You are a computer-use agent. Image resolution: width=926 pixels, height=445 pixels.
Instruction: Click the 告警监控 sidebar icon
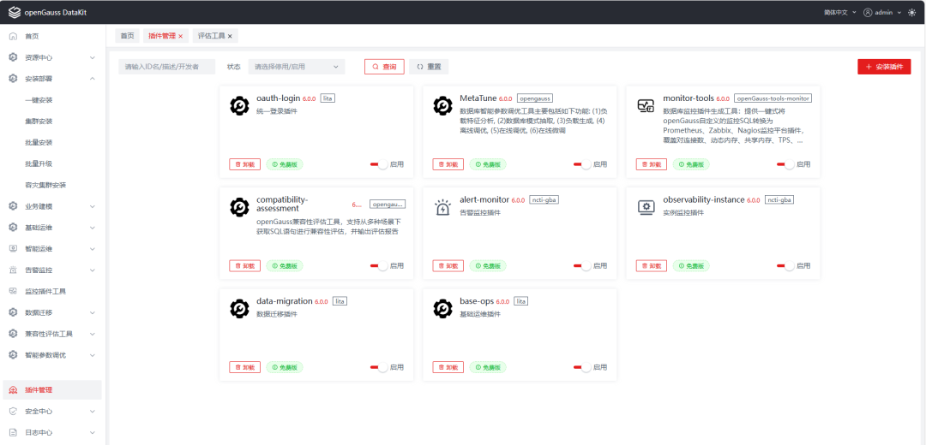pyautogui.click(x=13, y=270)
